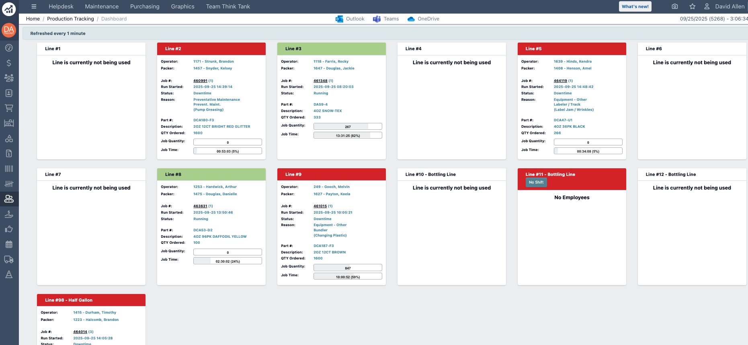Click Line #2 Job Time bar 00:53:03
This screenshot has height=345, width=748.
click(x=227, y=151)
